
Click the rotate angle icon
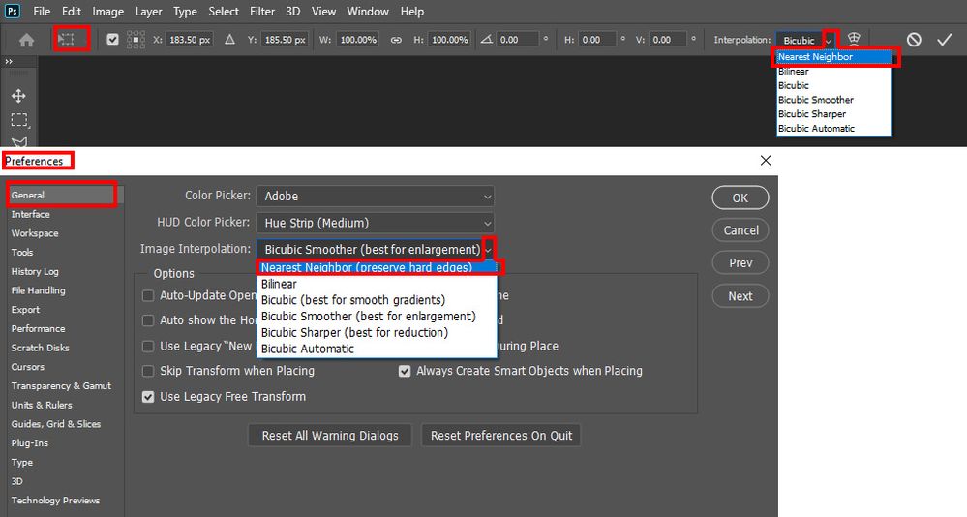tap(487, 40)
